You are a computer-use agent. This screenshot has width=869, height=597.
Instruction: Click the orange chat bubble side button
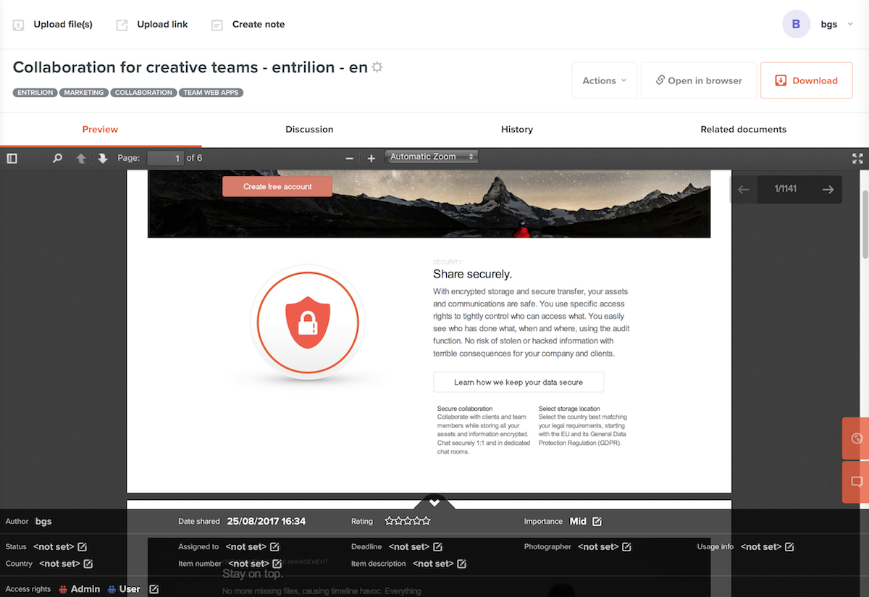click(856, 482)
